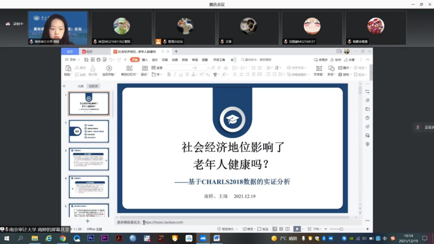Open the 文件 file menu dropdown
This screenshot has height=244, width=434.
pos(73,60)
